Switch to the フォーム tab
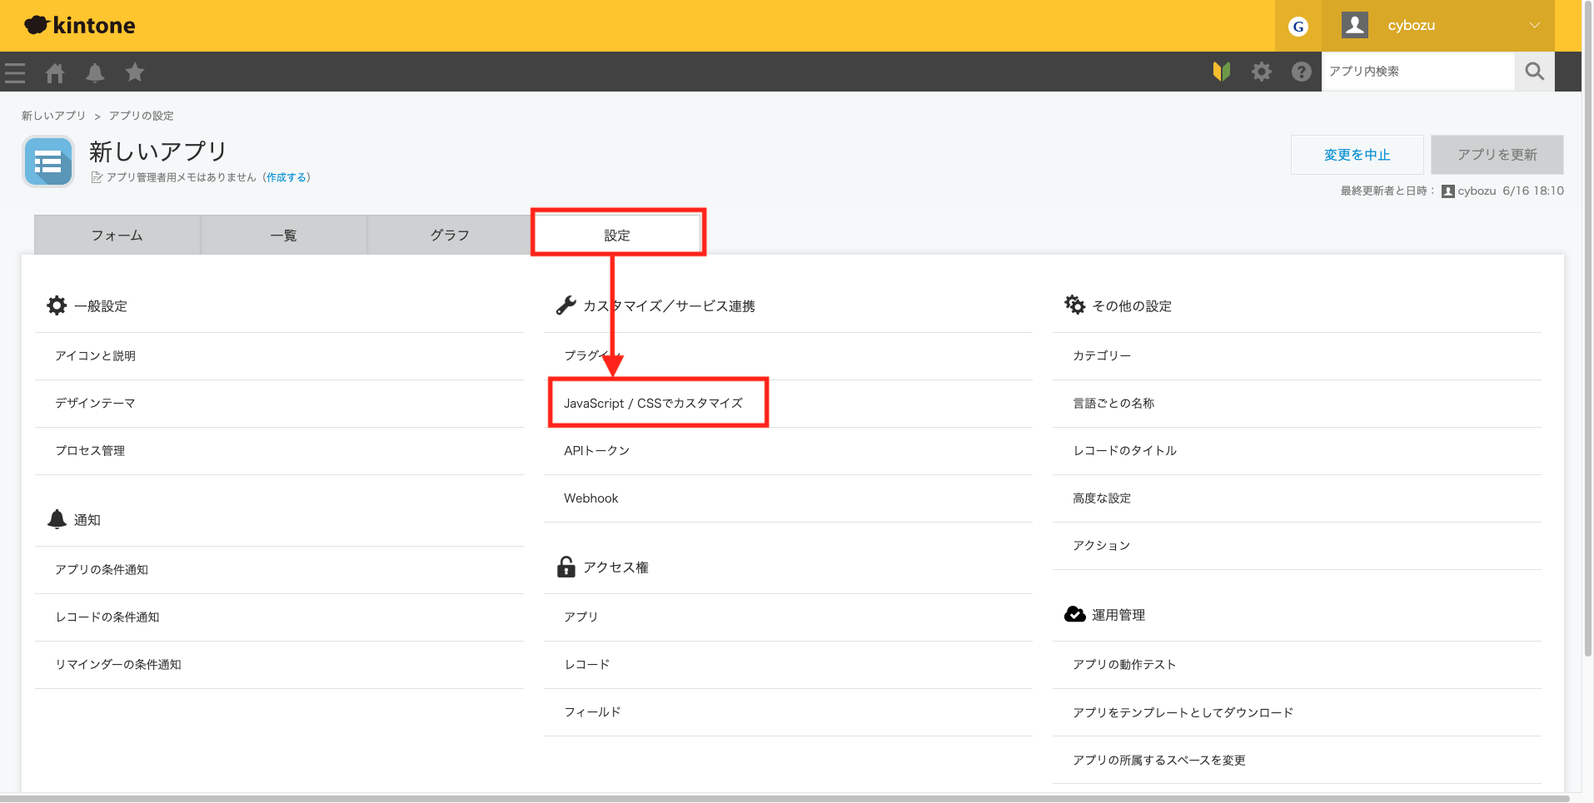This screenshot has width=1594, height=803. (x=117, y=235)
